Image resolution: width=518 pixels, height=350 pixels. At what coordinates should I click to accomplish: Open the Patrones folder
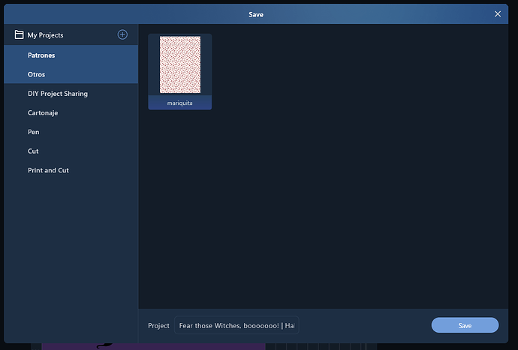[x=41, y=55]
